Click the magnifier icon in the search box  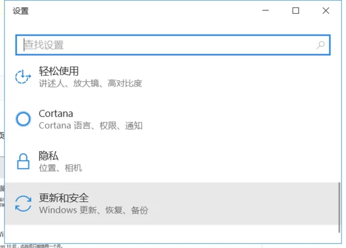point(321,44)
